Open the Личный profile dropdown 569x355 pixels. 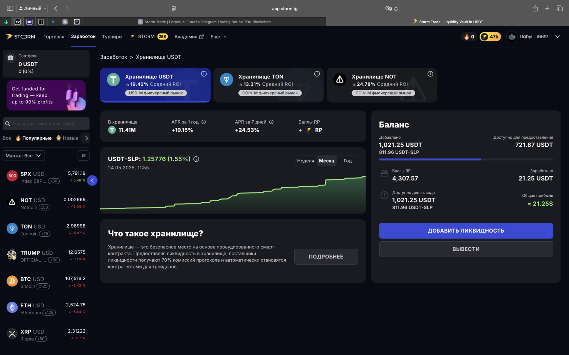(32, 8)
